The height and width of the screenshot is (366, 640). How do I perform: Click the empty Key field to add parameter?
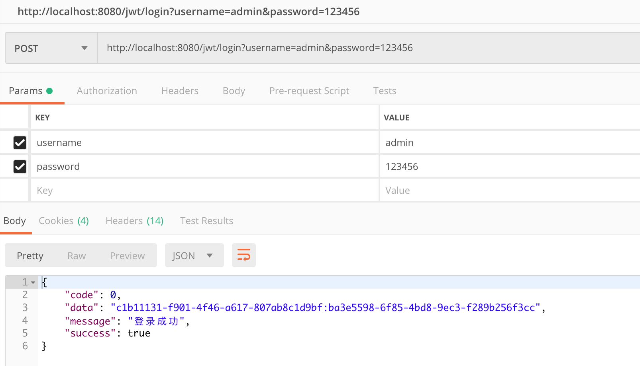[x=159, y=190]
